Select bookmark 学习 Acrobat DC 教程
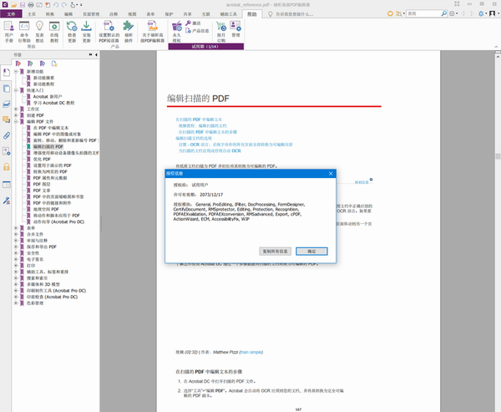Viewport: 501px width, 412px height. [53, 103]
